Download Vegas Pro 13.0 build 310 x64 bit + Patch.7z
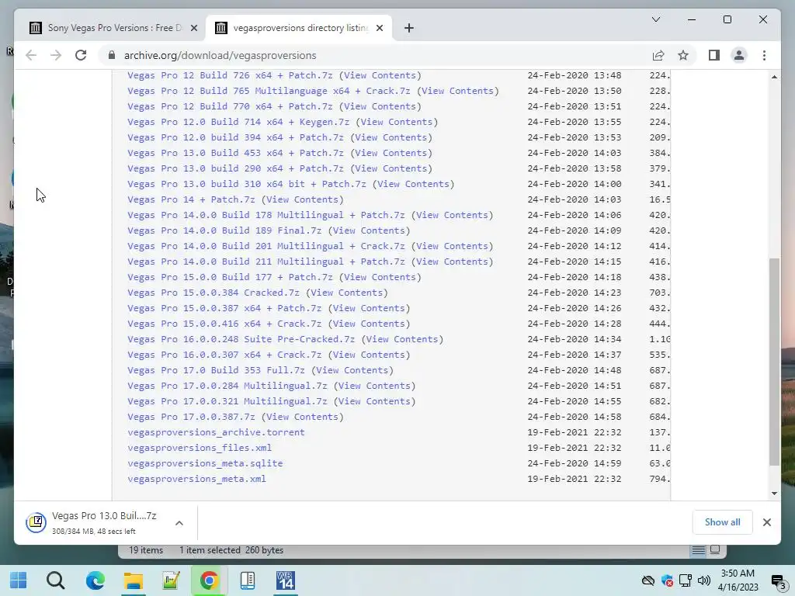Image resolution: width=795 pixels, height=596 pixels. (246, 184)
